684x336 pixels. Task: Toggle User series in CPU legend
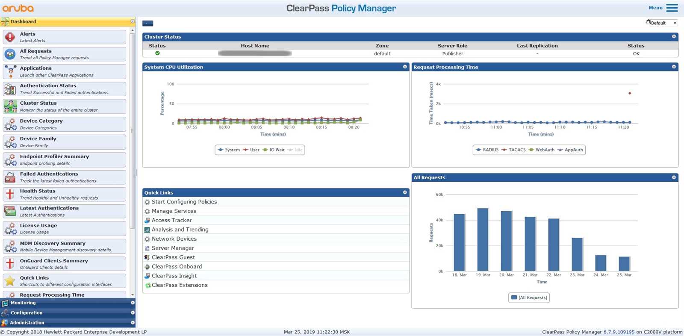pyautogui.click(x=251, y=150)
